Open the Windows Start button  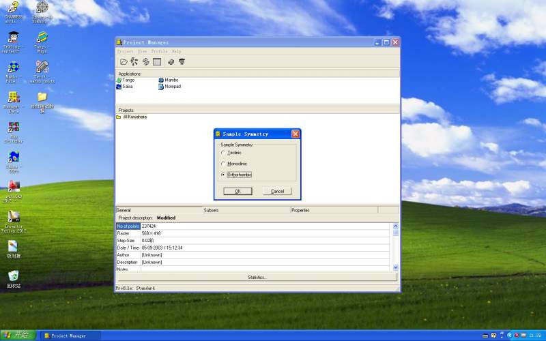(18, 336)
